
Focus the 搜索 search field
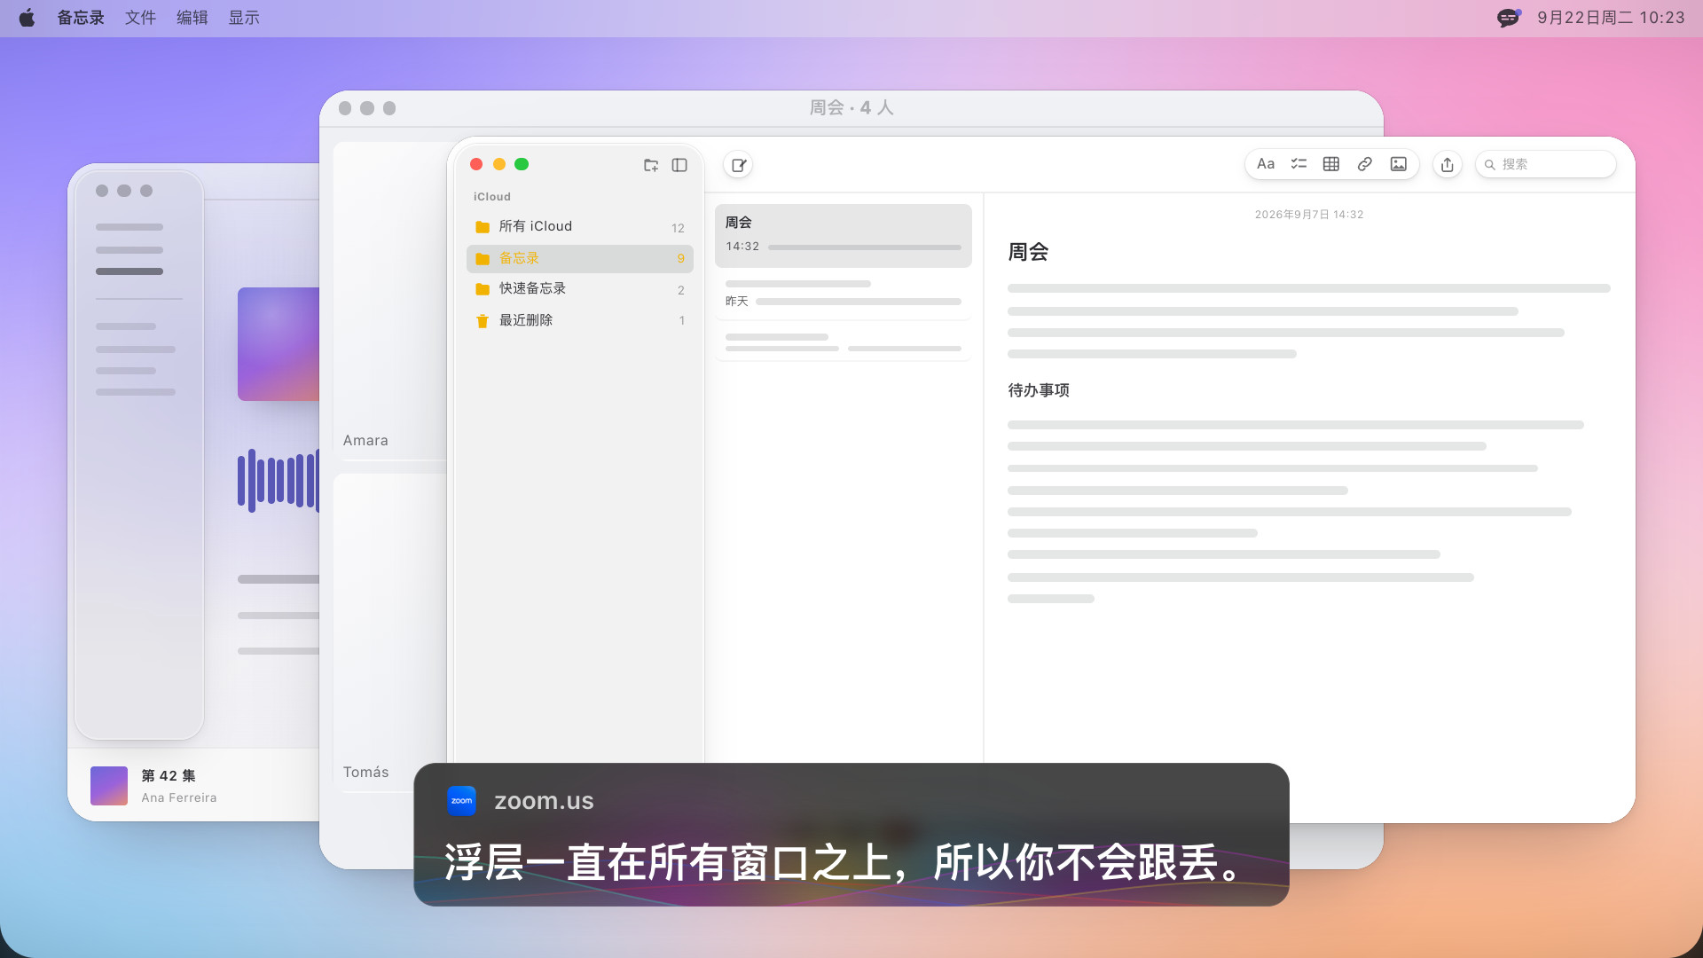(1545, 164)
